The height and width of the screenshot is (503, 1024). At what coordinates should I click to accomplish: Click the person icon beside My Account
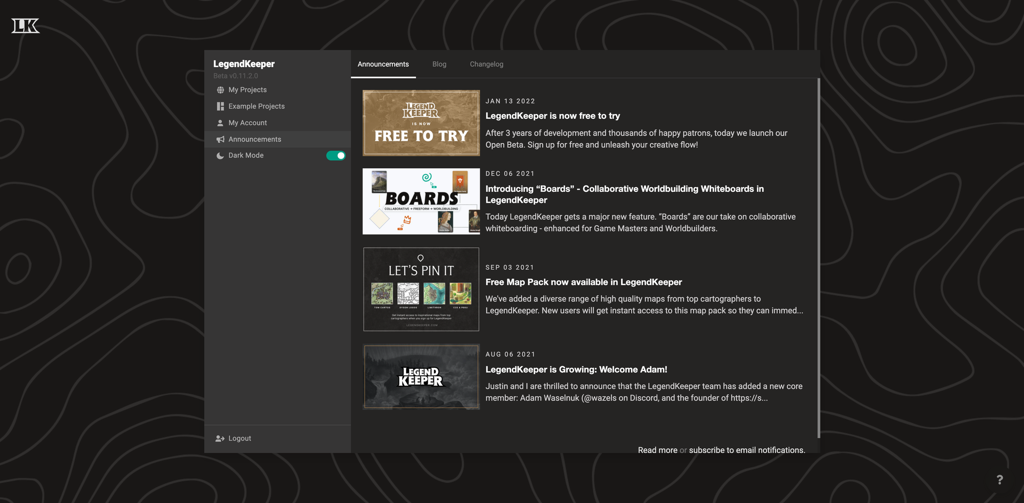pos(220,123)
